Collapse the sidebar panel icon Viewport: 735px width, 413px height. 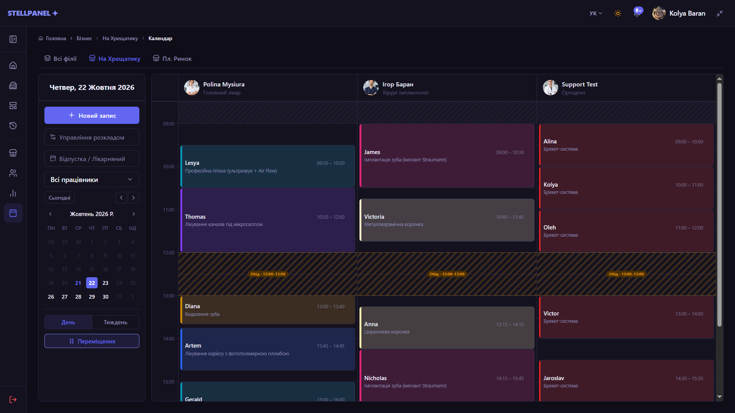coord(13,39)
